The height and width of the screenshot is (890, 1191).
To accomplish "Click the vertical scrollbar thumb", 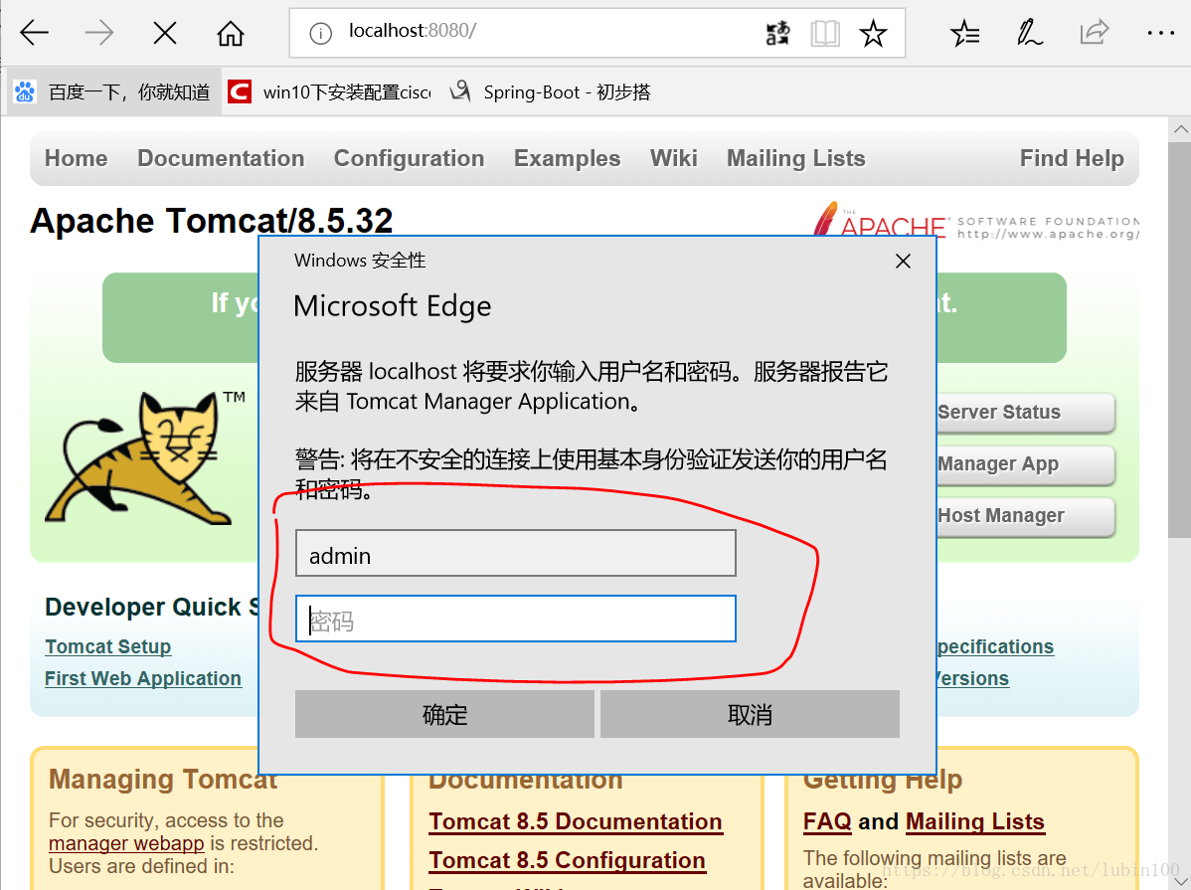I will point(1180,339).
